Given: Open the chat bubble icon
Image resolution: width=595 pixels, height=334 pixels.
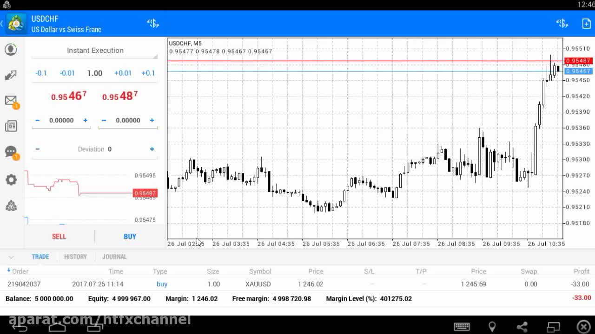Looking at the screenshot, I should (11, 152).
